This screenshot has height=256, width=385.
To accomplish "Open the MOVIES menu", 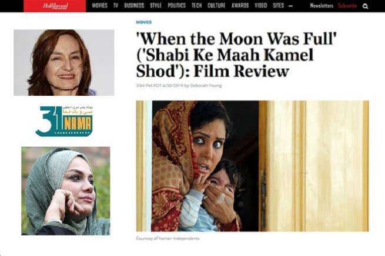I will click(x=100, y=6).
